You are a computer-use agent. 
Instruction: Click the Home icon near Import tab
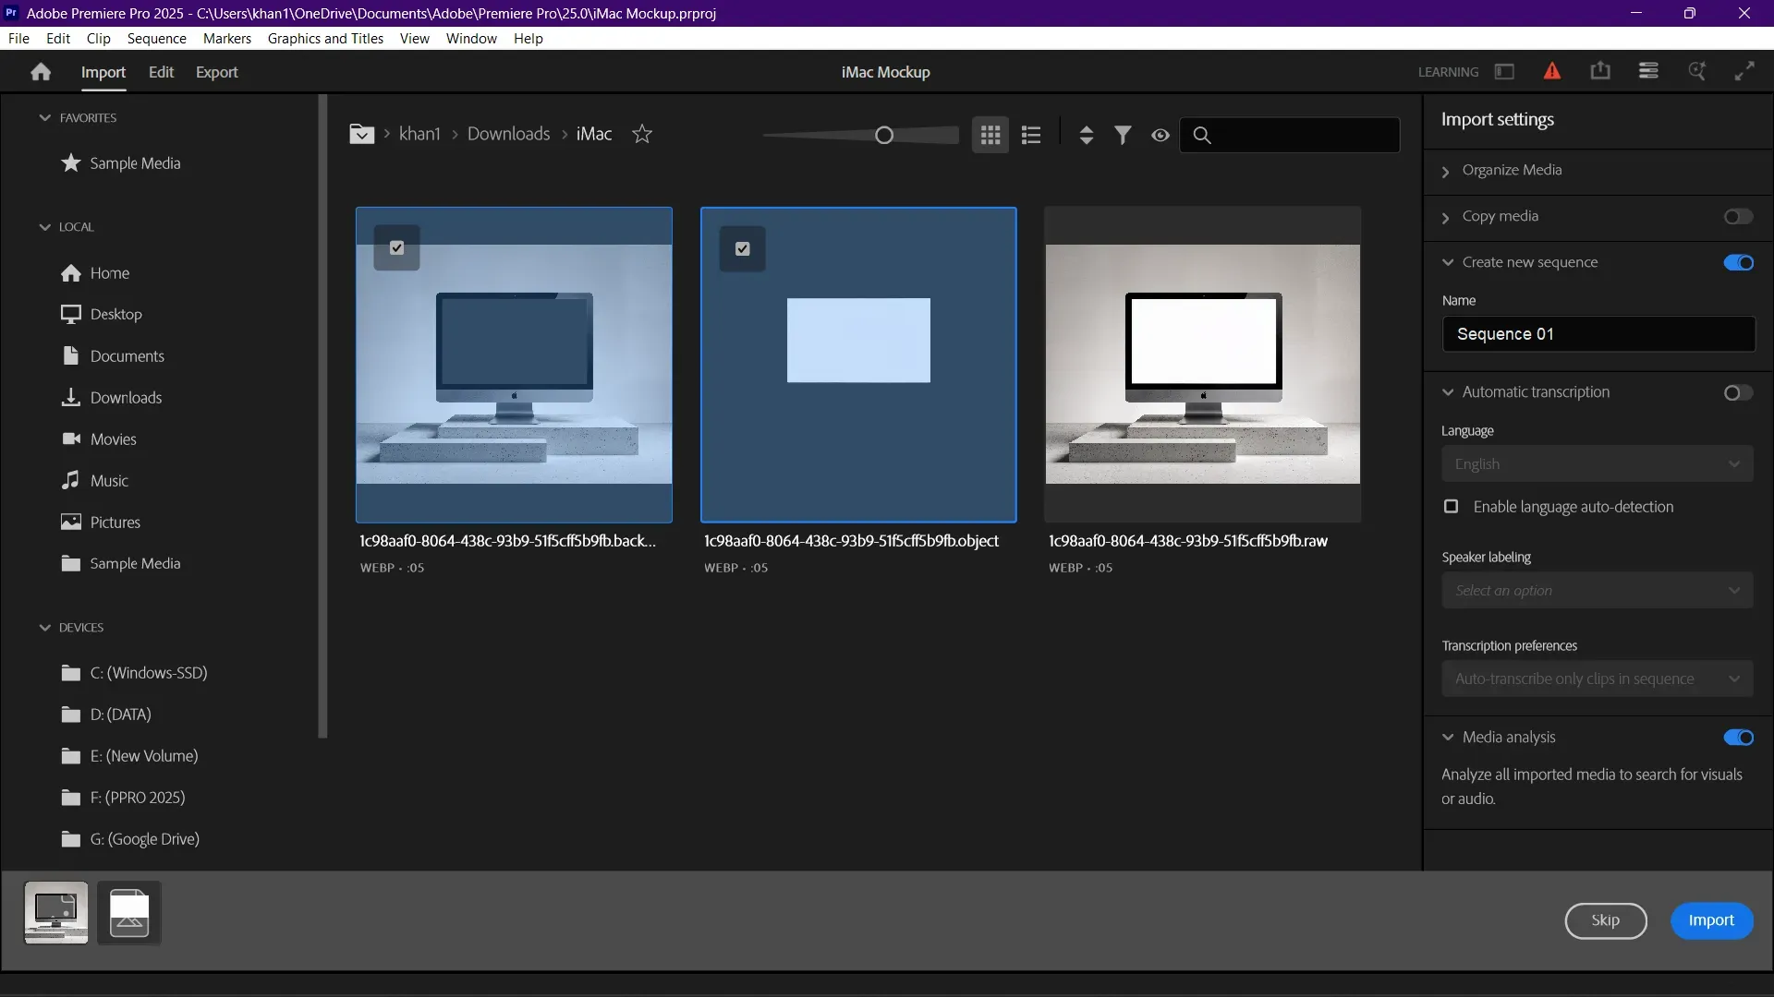tap(40, 71)
